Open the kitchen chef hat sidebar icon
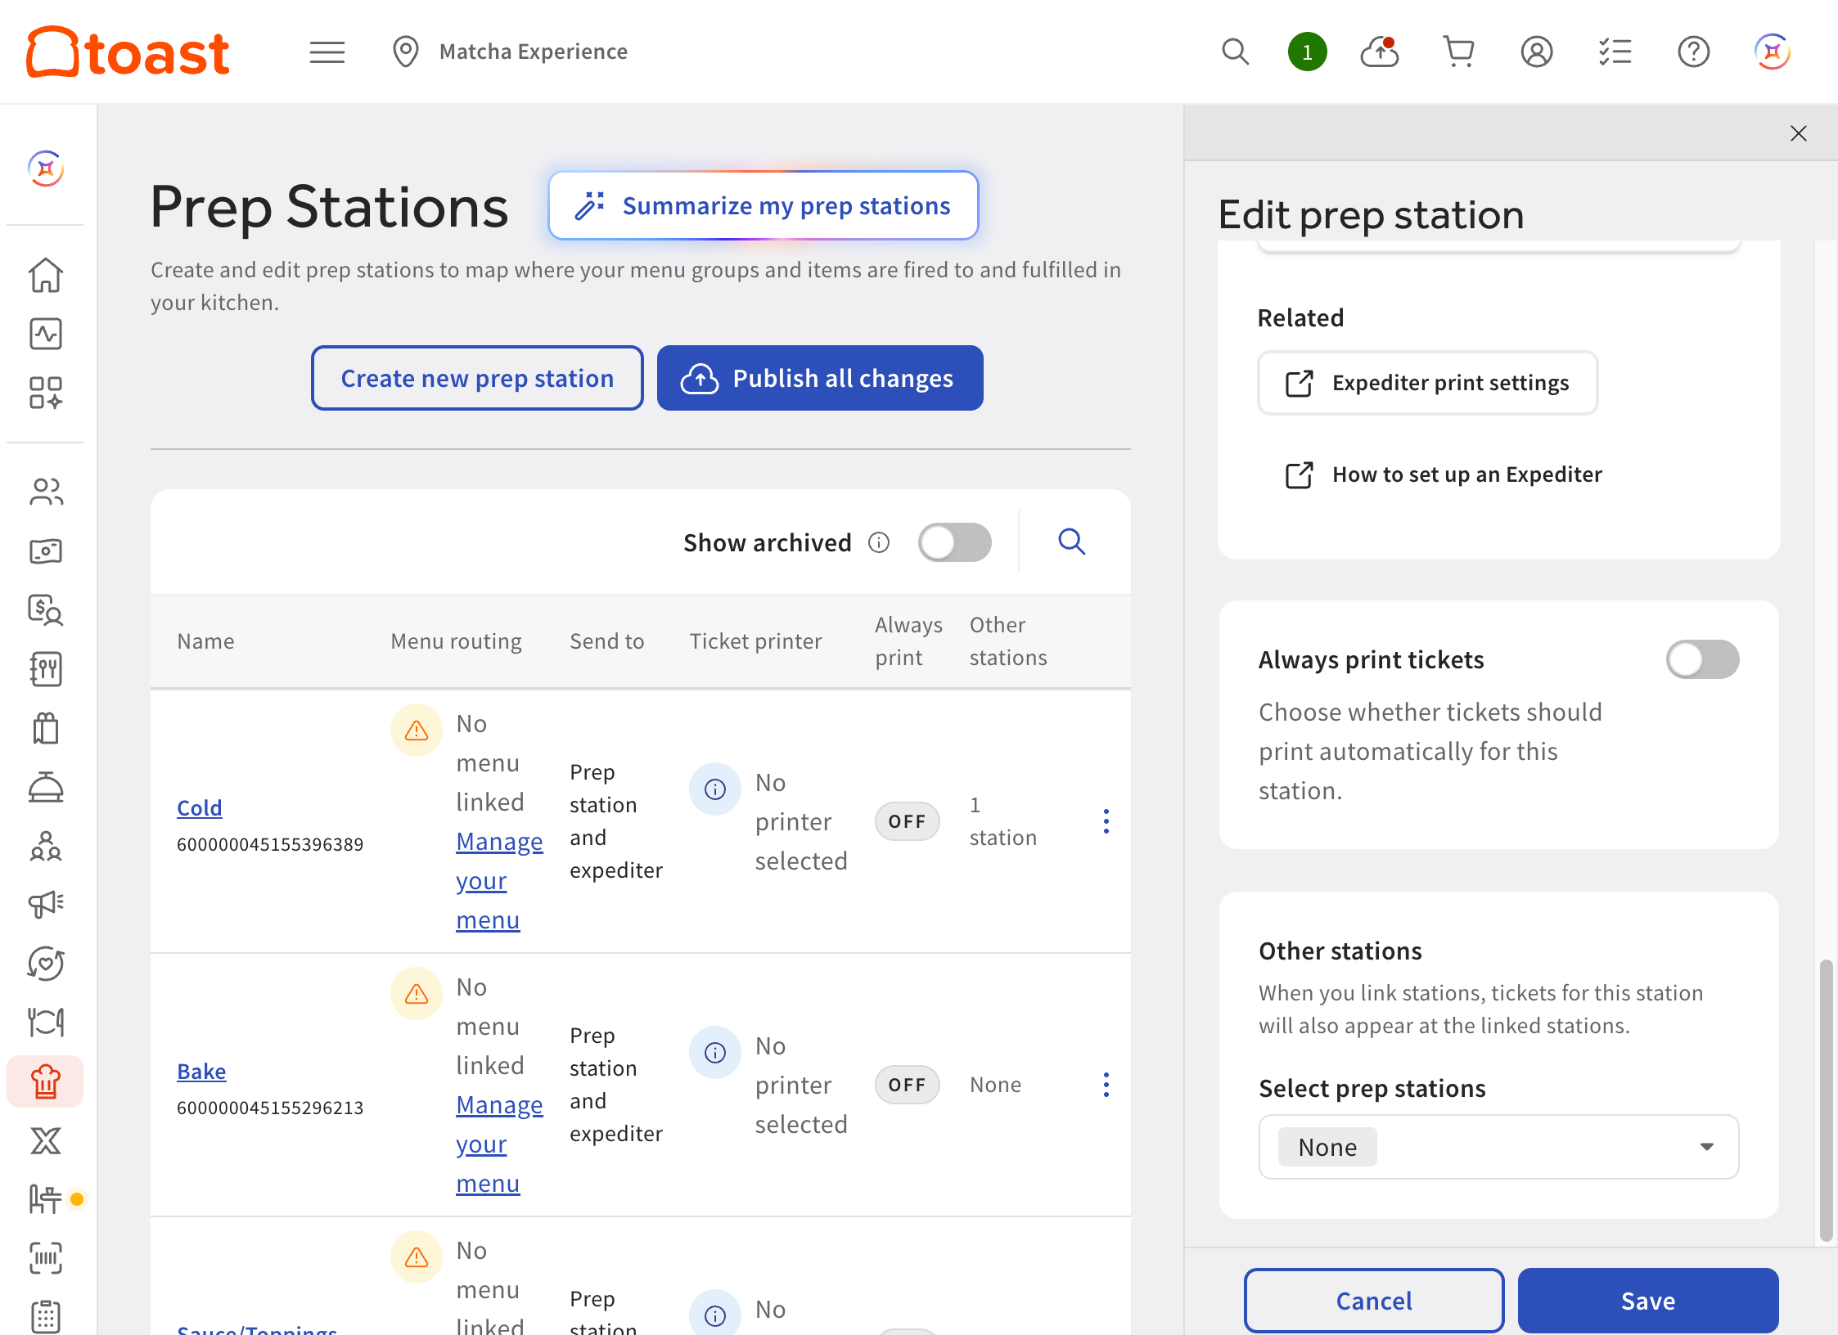The height and width of the screenshot is (1335, 1838). (46, 1081)
